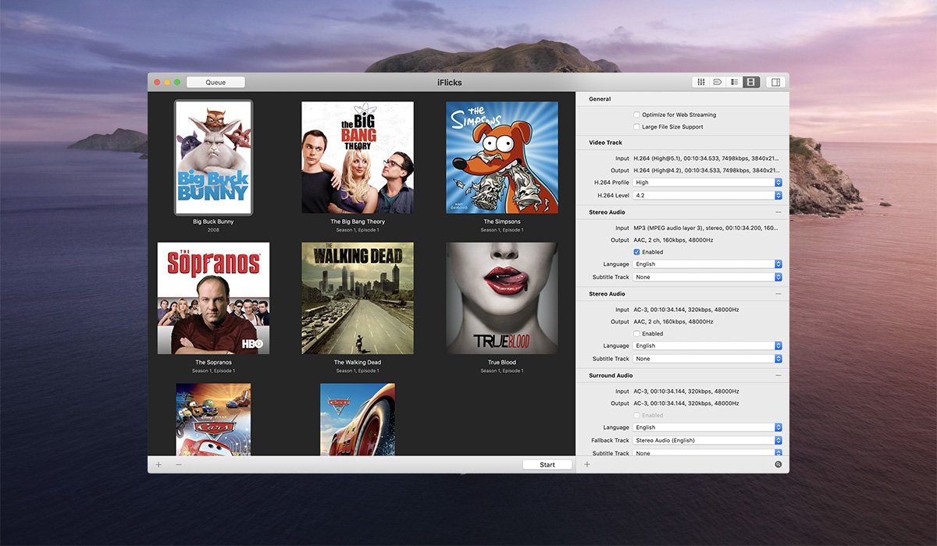937x546 pixels.
Task: Enable Optimize for Web Streaming
Action: tap(637, 115)
